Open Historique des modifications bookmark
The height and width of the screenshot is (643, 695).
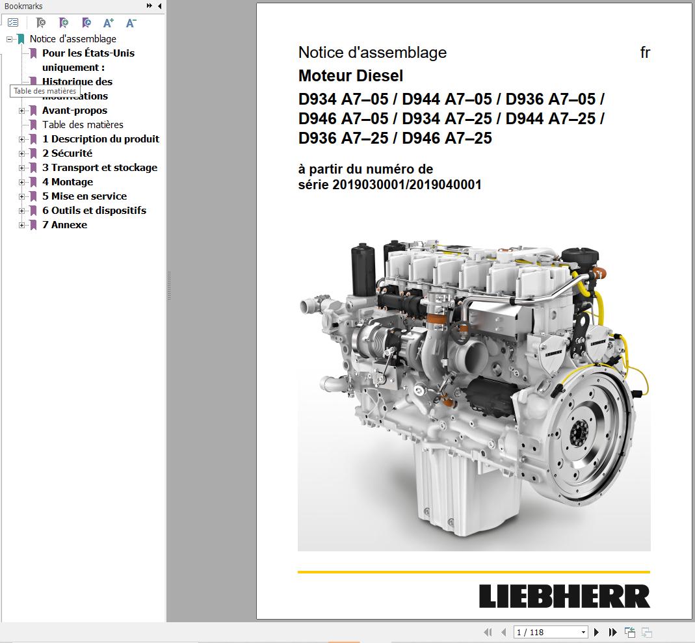coord(77,88)
